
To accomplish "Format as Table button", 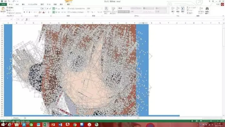I will click(113, 10).
